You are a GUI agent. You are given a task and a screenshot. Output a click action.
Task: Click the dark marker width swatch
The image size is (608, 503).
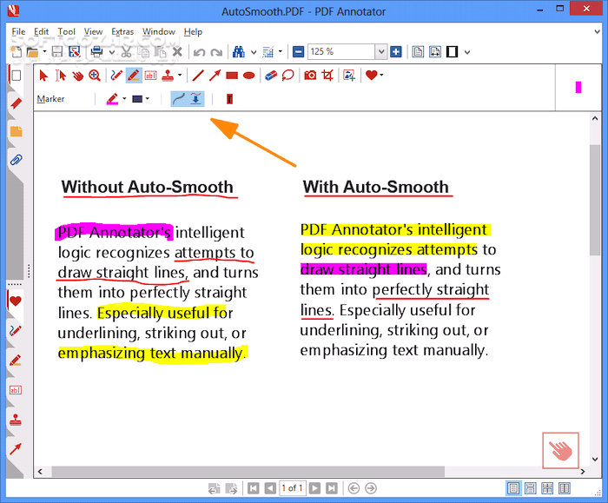click(x=137, y=99)
